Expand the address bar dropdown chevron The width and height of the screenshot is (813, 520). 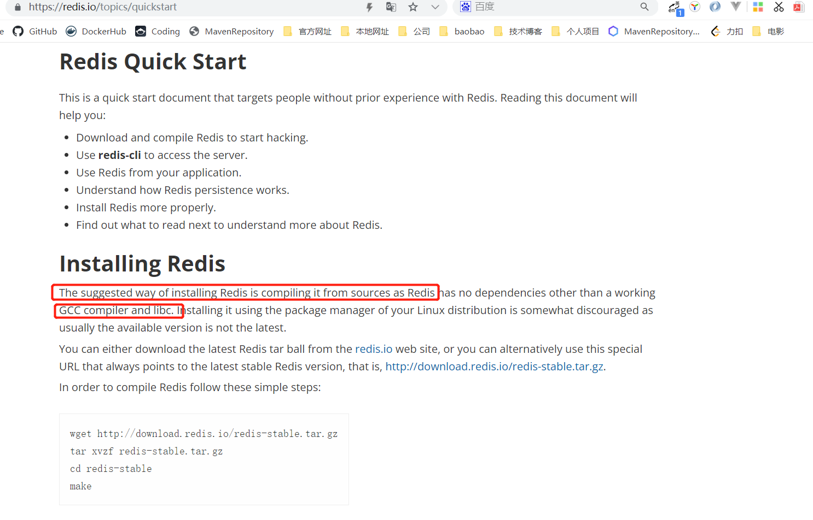pyautogui.click(x=435, y=7)
